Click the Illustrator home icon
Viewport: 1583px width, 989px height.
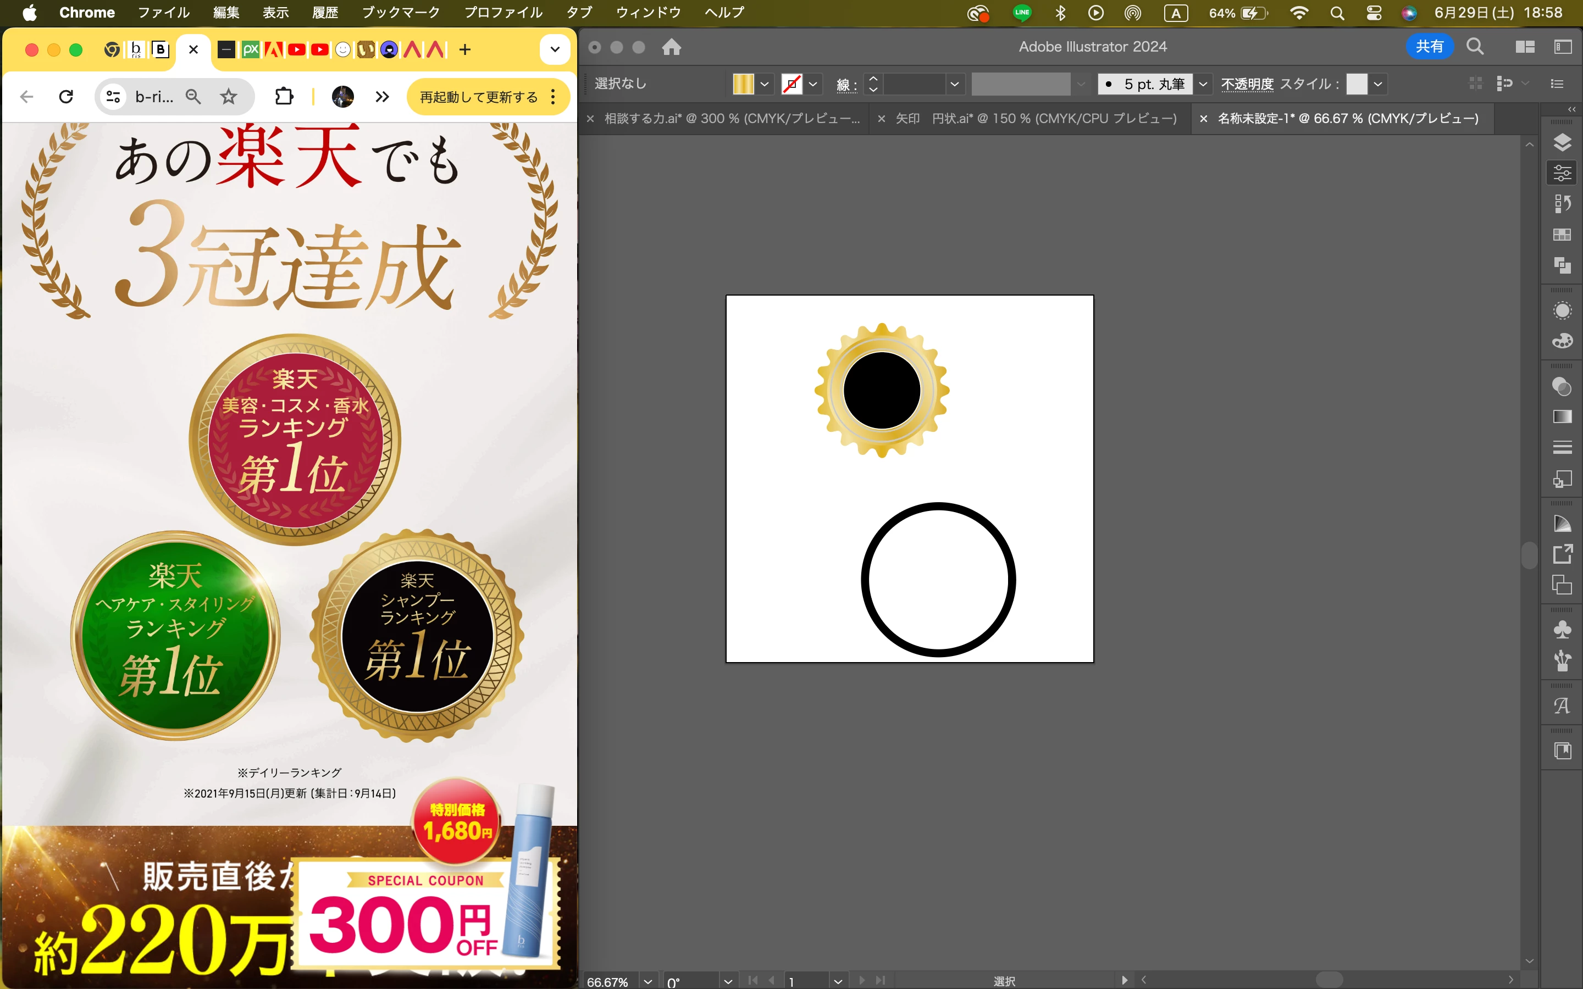pyautogui.click(x=671, y=47)
